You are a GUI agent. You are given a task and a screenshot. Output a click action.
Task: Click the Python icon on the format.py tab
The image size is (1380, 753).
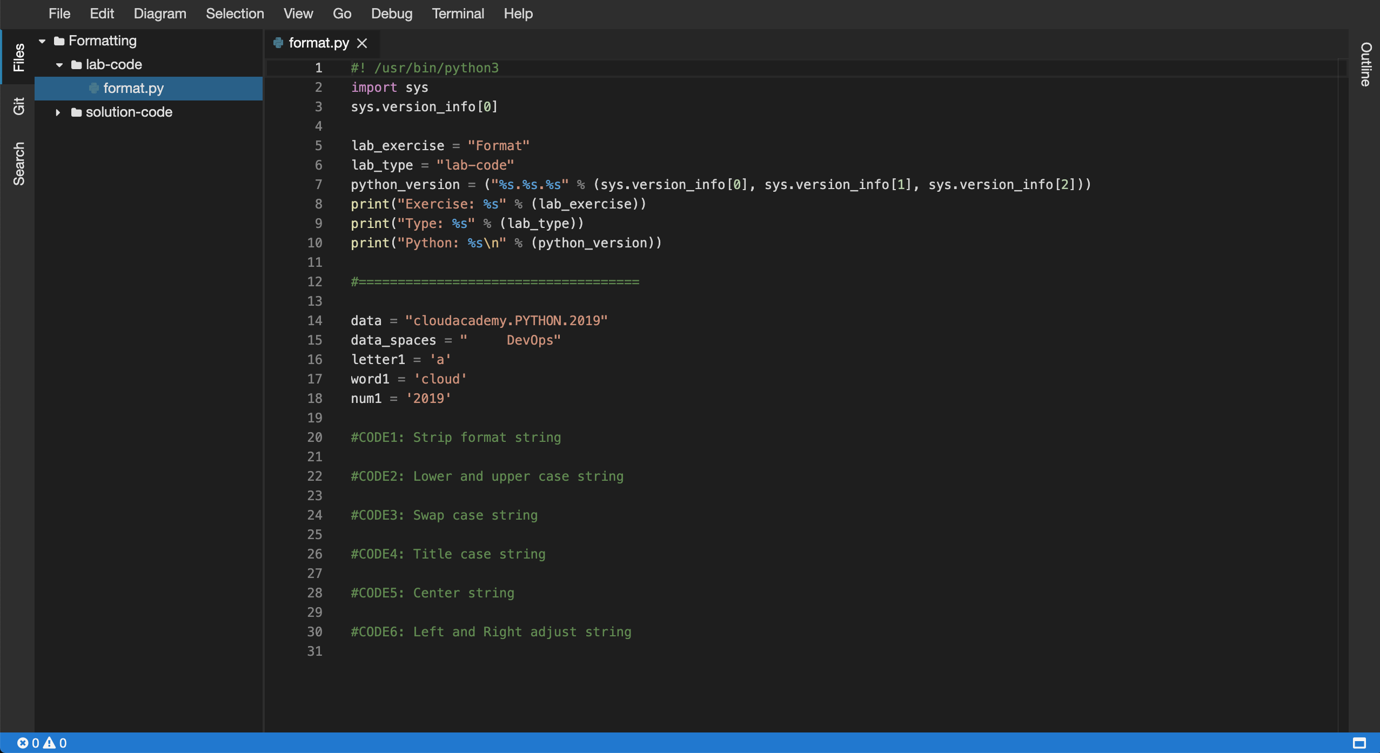[278, 43]
